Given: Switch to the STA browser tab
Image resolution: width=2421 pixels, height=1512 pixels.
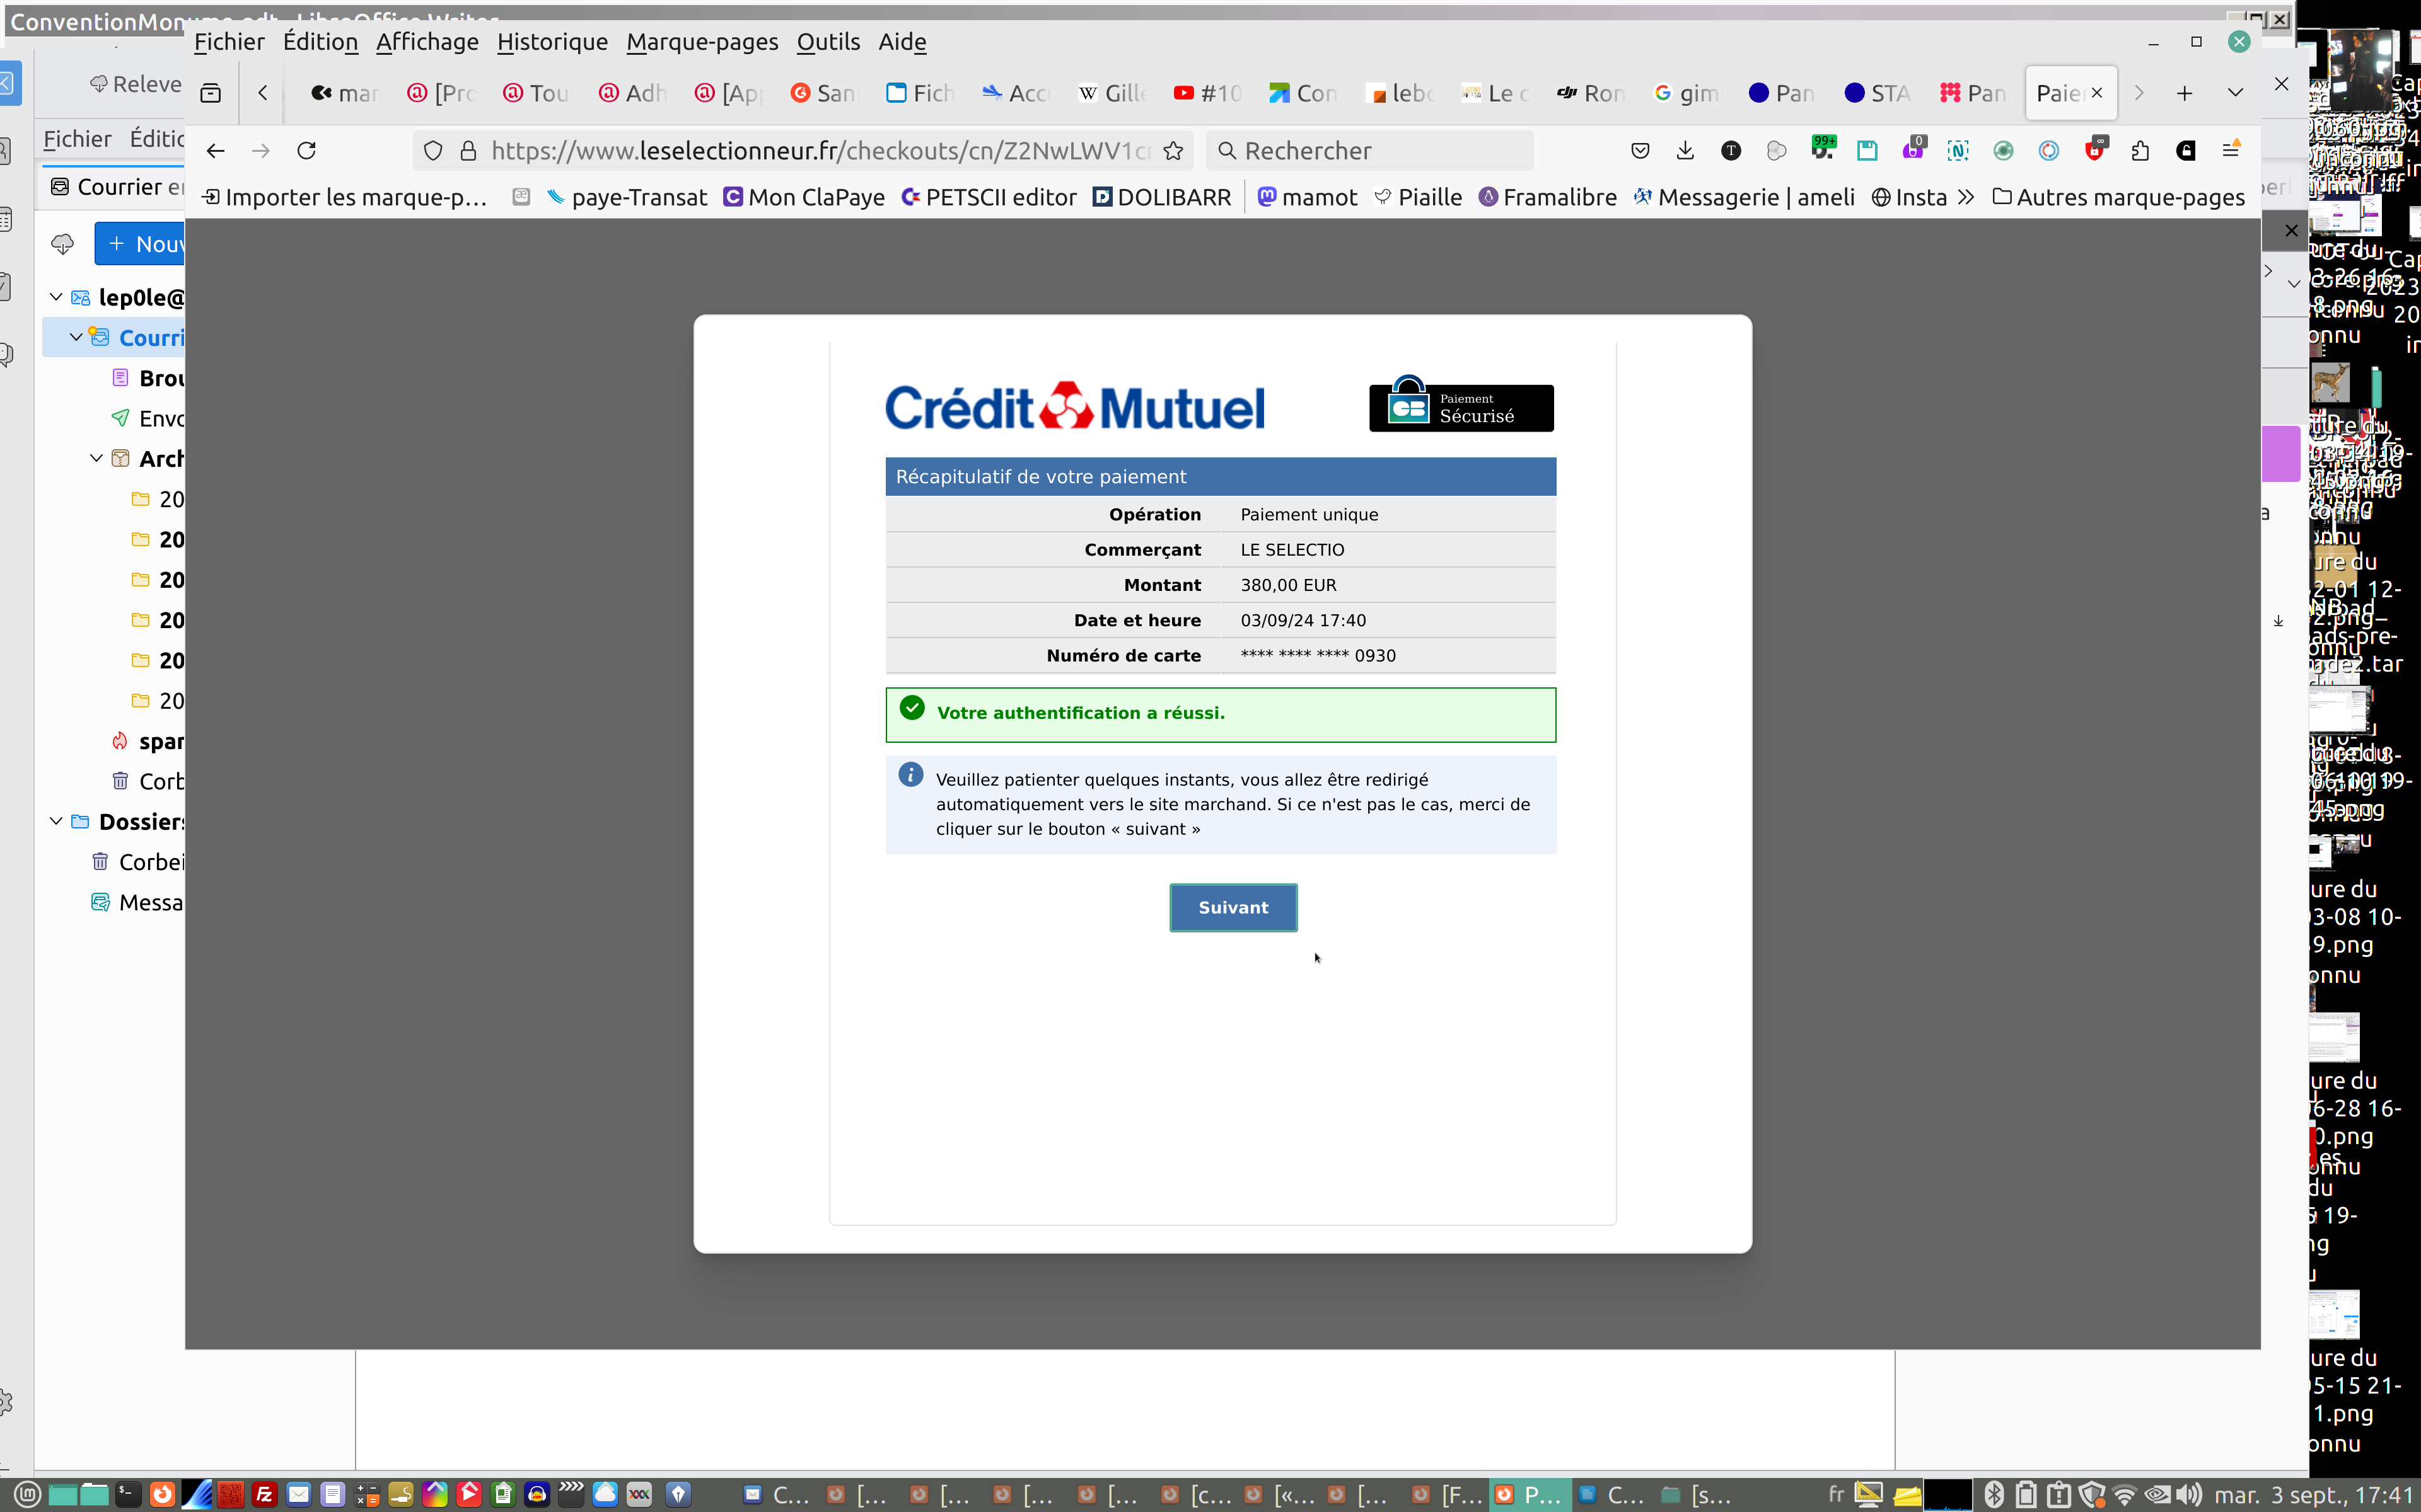Looking at the screenshot, I should point(1878,93).
